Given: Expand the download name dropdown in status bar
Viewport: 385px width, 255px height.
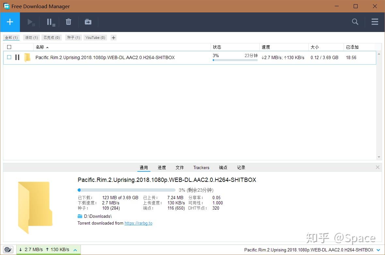Looking at the screenshot, I should point(379,249).
